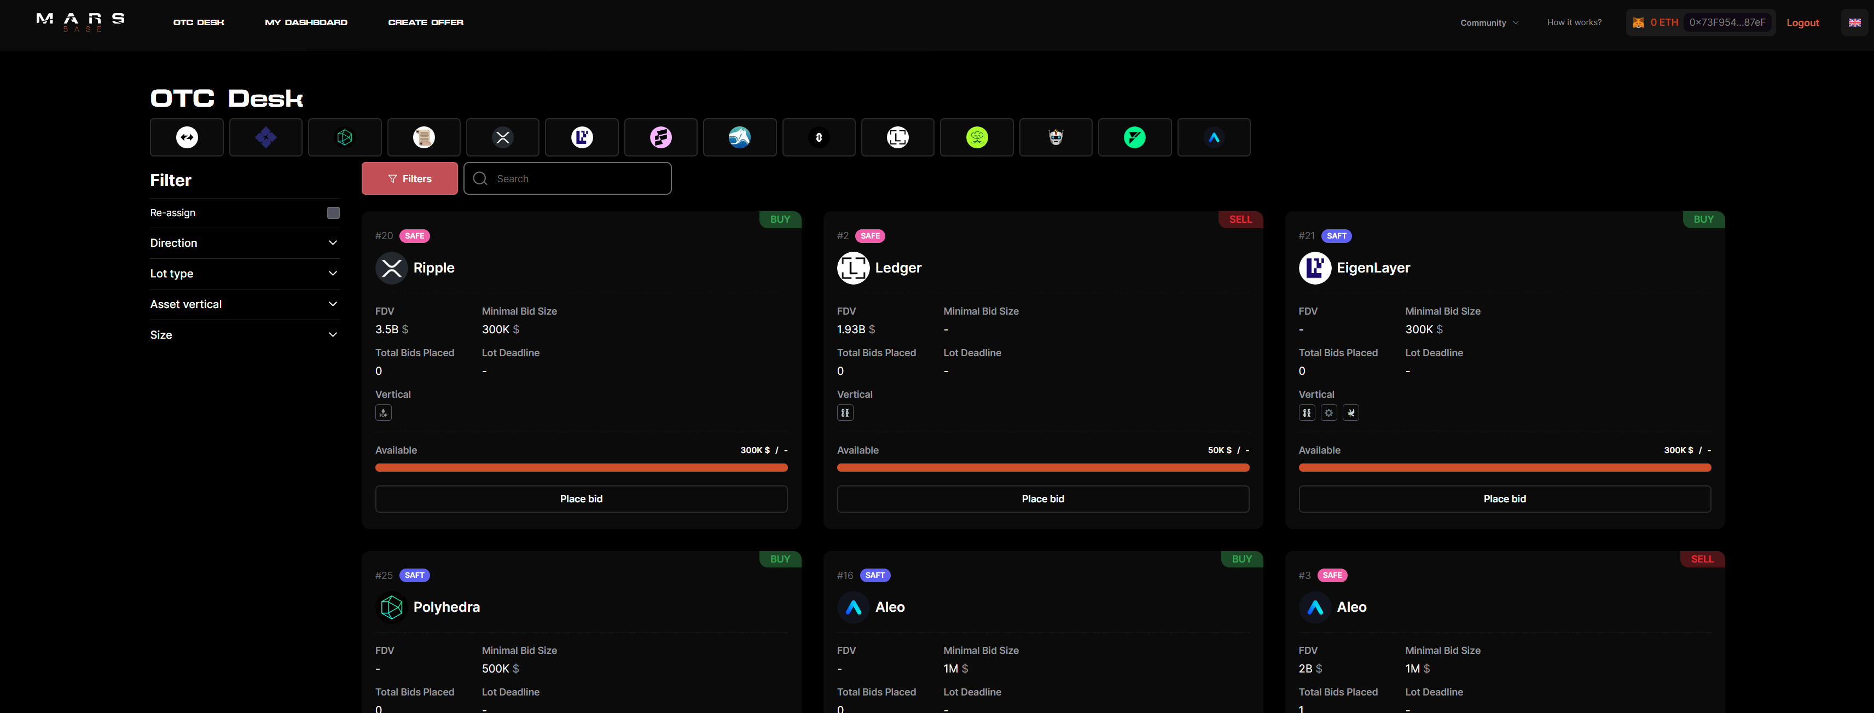Screen dimensions: 1874x713
Task: Select the dark blue diamond token filter icon
Action: (265, 137)
